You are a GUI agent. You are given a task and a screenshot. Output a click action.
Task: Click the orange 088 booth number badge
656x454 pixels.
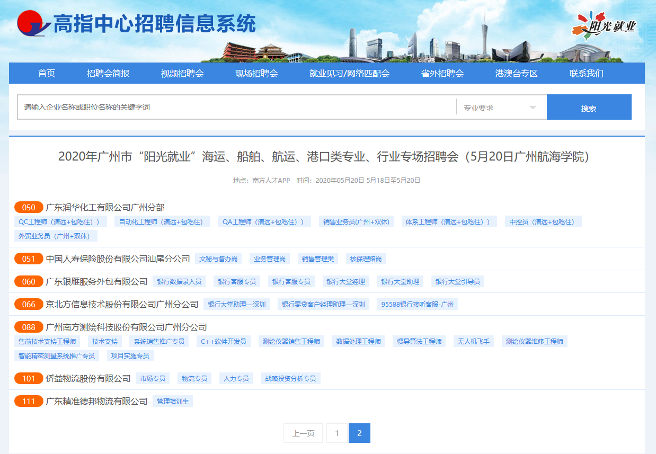point(29,327)
